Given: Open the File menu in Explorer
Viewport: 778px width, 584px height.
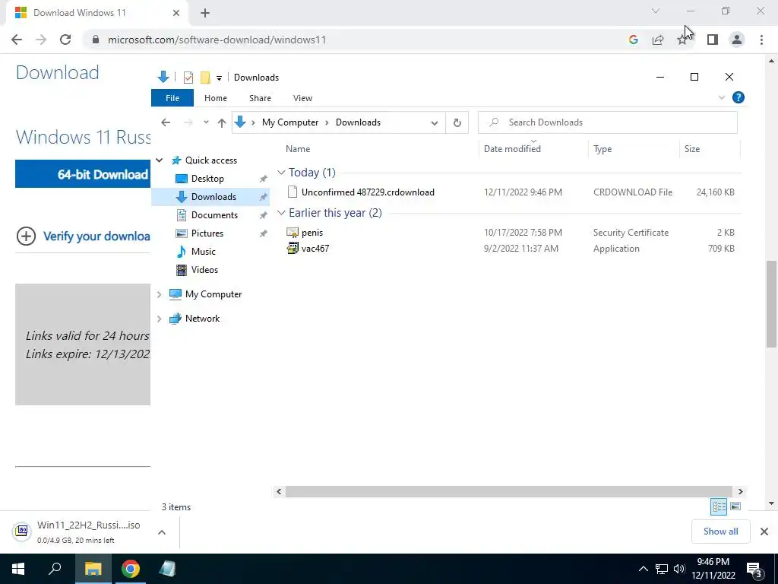Looking at the screenshot, I should (x=172, y=98).
